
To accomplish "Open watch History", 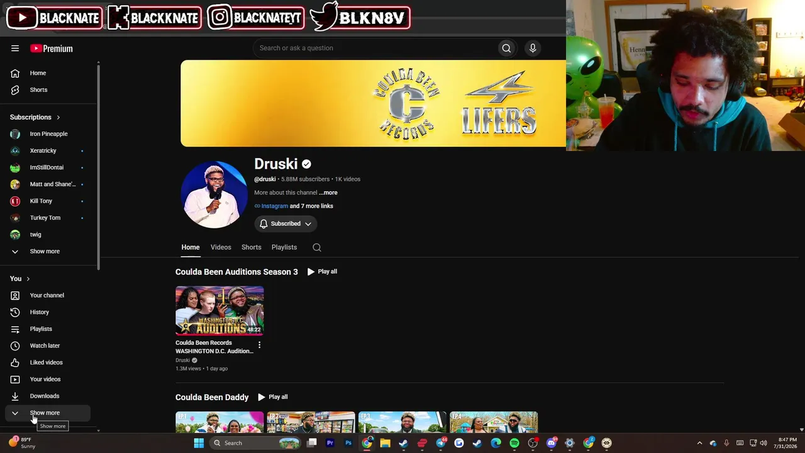I will (x=49, y=312).
